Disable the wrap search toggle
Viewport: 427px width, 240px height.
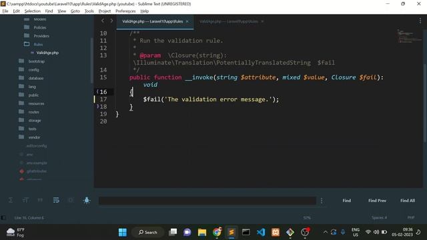pos(56,200)
